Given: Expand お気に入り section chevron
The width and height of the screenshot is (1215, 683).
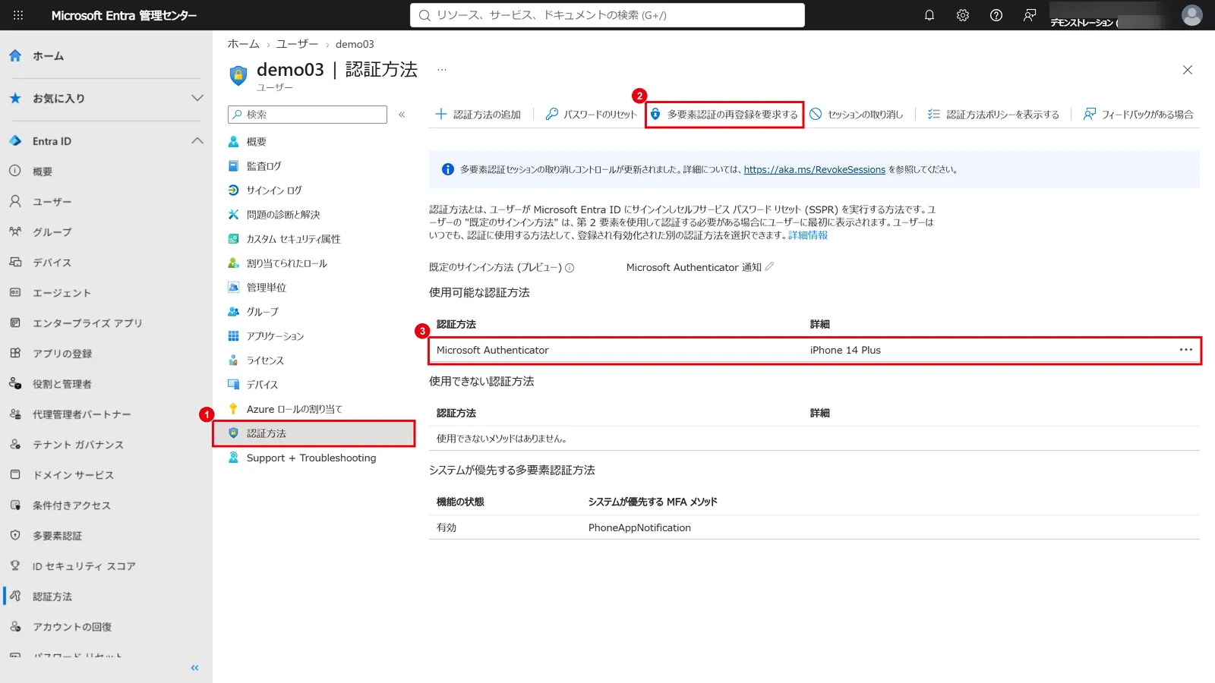Looking at the screenshot, I should pos(197,98).
